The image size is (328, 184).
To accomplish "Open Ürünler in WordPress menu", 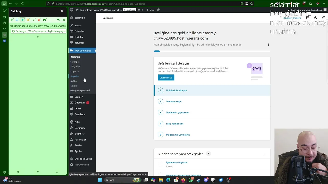I will coord(82,97).
